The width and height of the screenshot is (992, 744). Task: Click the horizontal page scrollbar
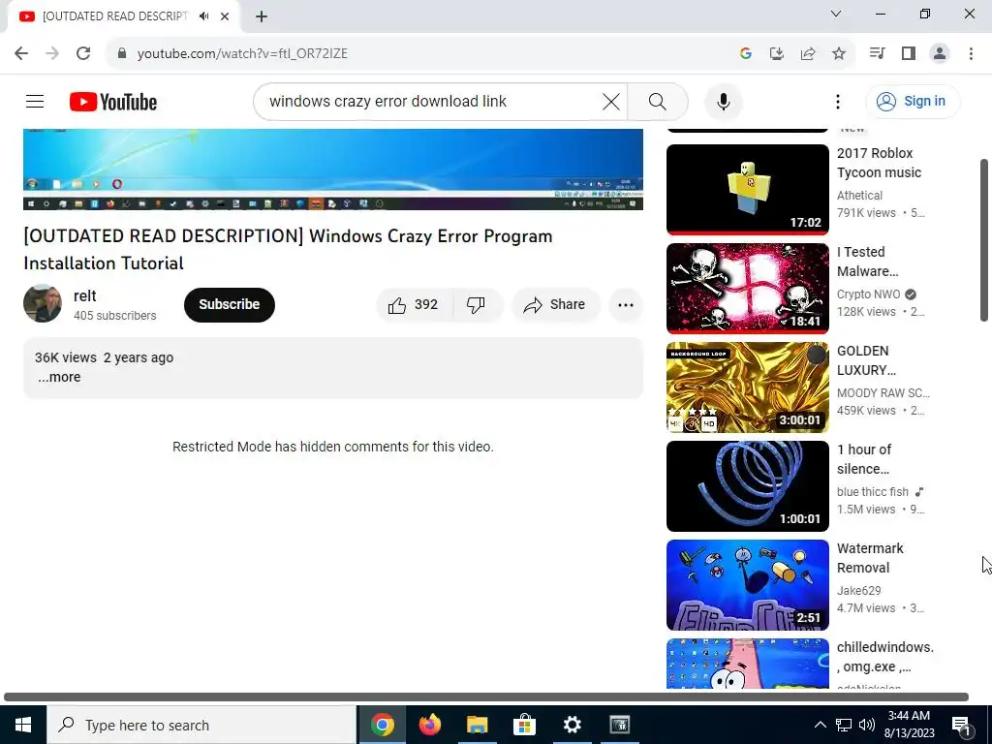(x=486, y=697)
